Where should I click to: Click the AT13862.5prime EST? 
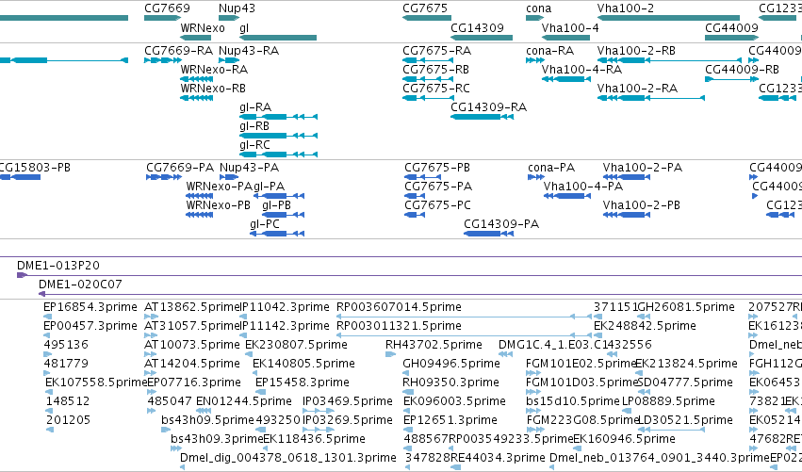click(x=151, y=317)
